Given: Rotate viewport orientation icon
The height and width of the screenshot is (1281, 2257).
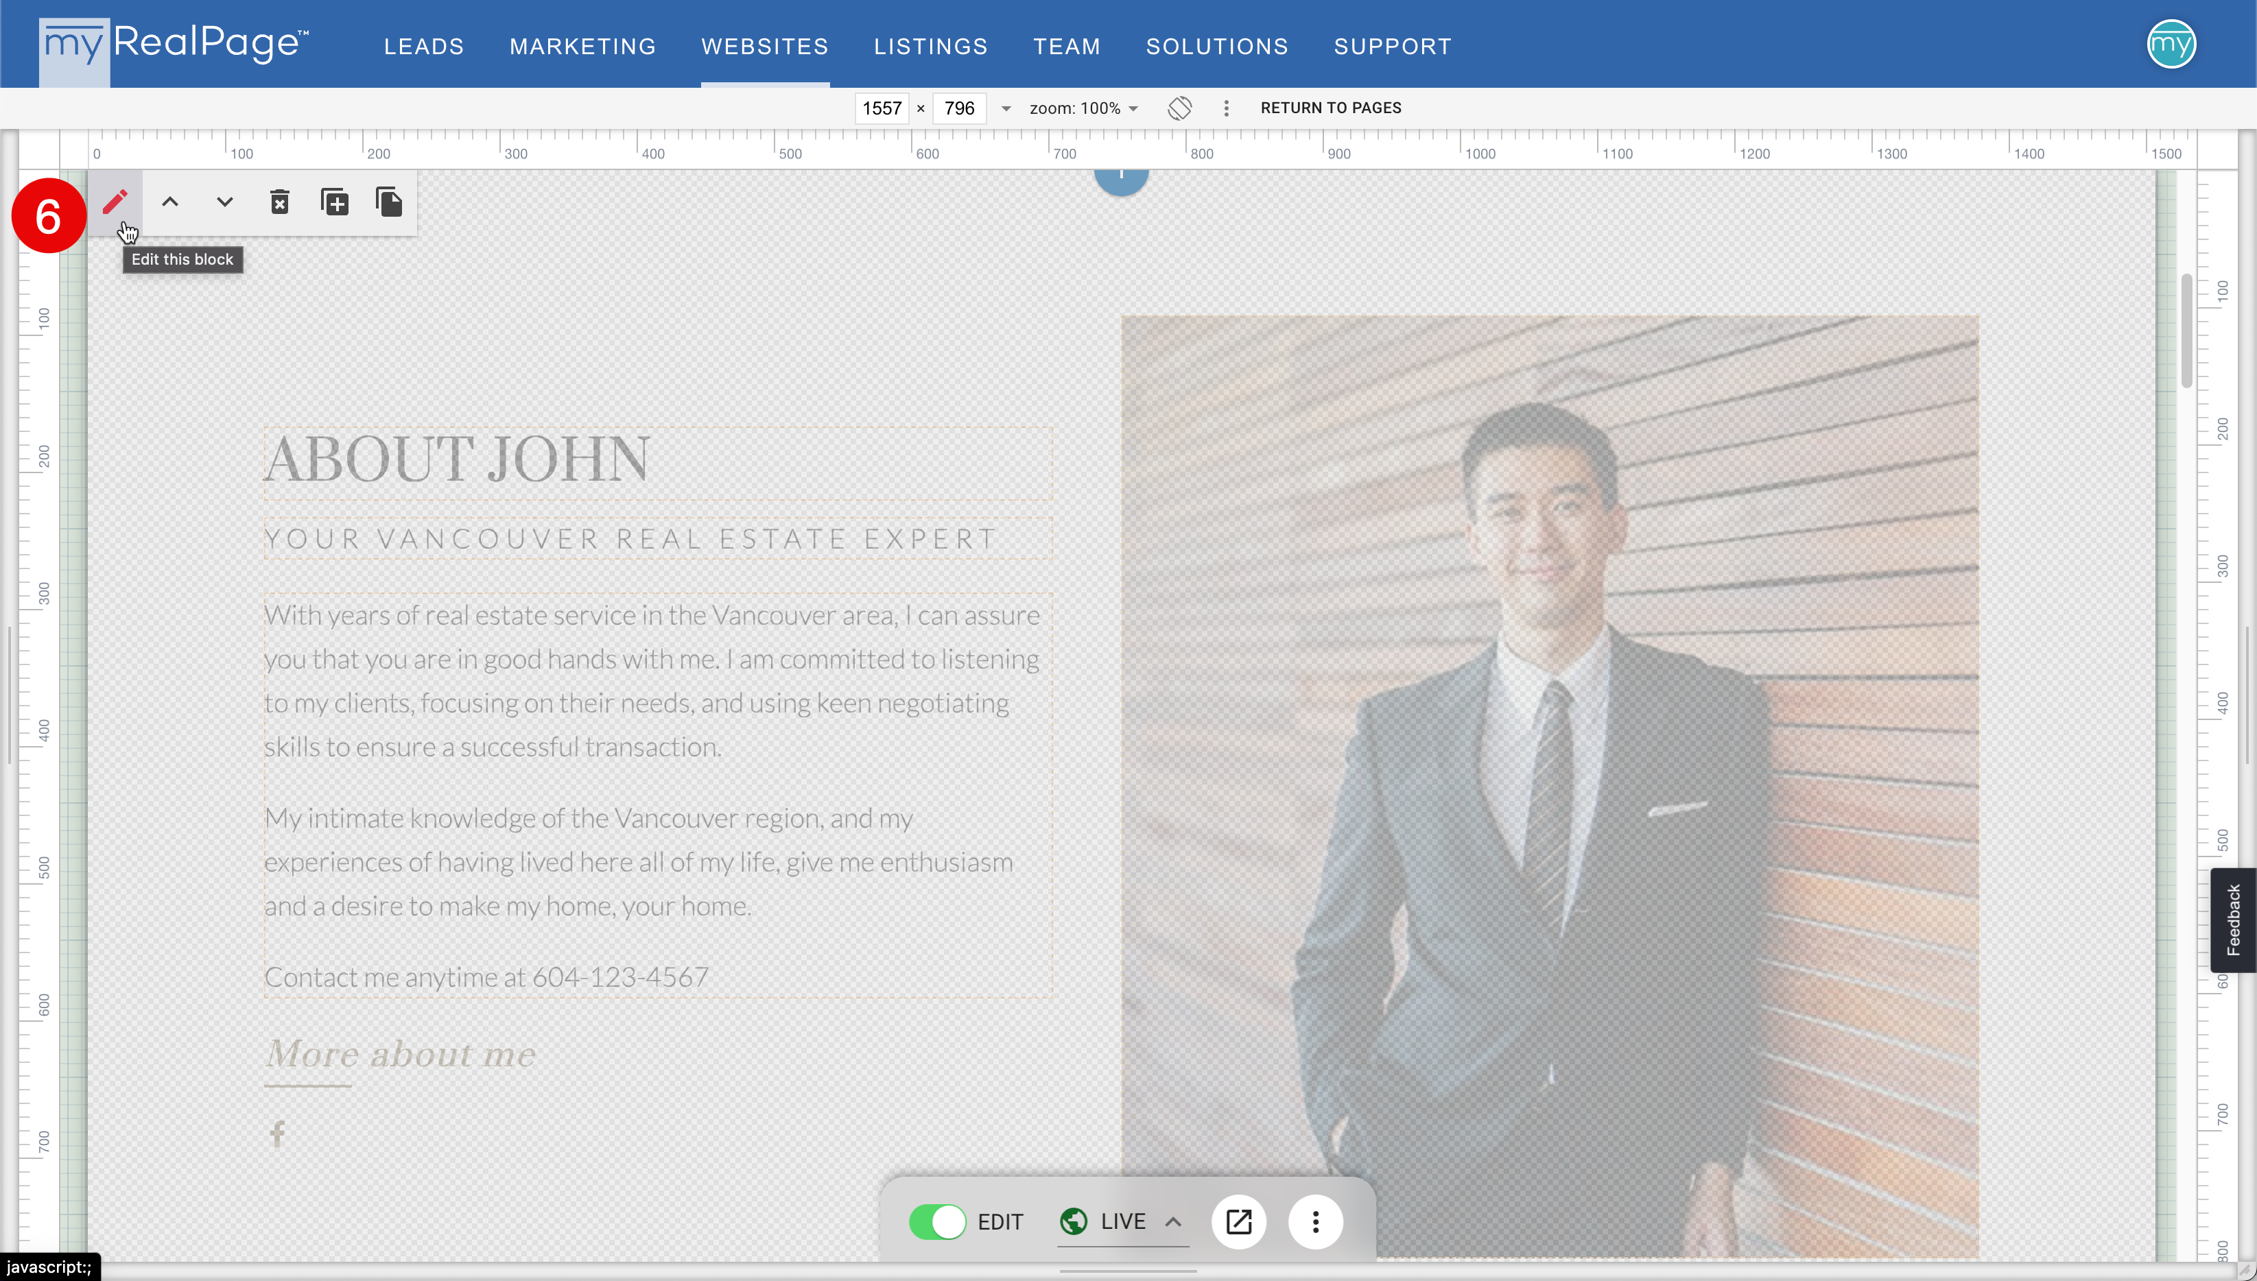Looking at the screenshot, I should [x=1179, y=108].
